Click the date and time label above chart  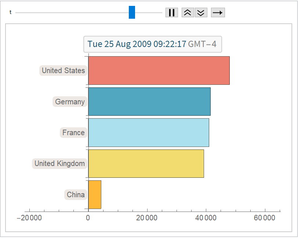[x=152, y=44]
